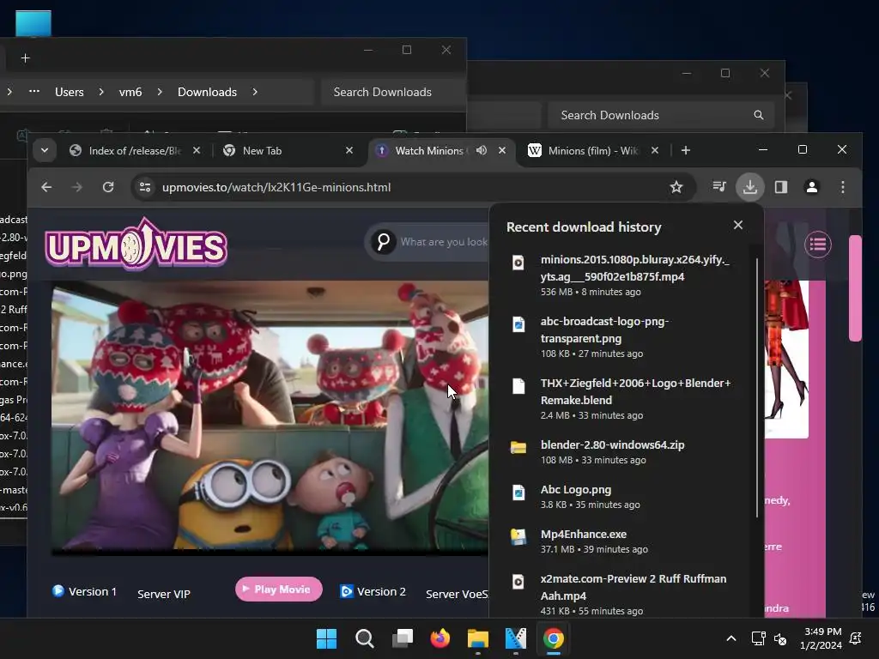Click image icon of abc-broadcast-logo png

coord(518,323)
